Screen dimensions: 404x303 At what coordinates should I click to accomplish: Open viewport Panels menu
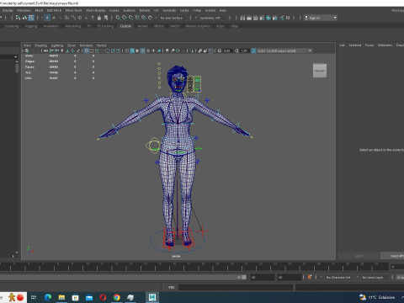point(101,45)
